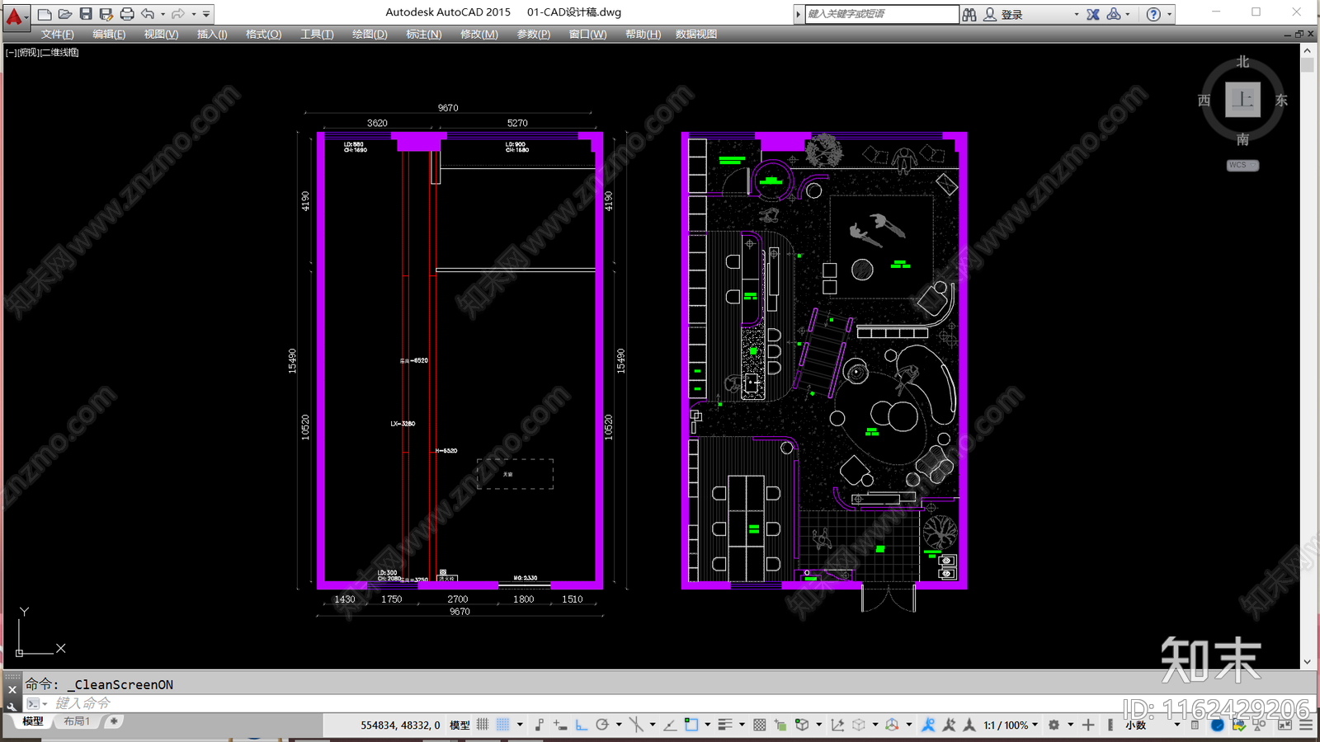Click the viewport label [-][俯视][二维线框]
Screen dimensions: 1320x742
[x=42, y=52]
